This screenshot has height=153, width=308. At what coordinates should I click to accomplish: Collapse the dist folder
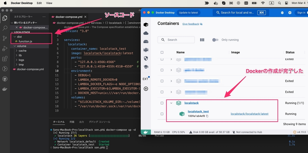pyautogui.click(x=15, y=37)
